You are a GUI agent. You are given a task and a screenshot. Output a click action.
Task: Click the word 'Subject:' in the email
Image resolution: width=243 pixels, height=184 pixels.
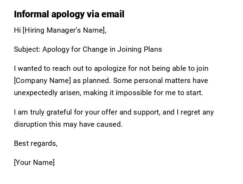click(27, 49)
